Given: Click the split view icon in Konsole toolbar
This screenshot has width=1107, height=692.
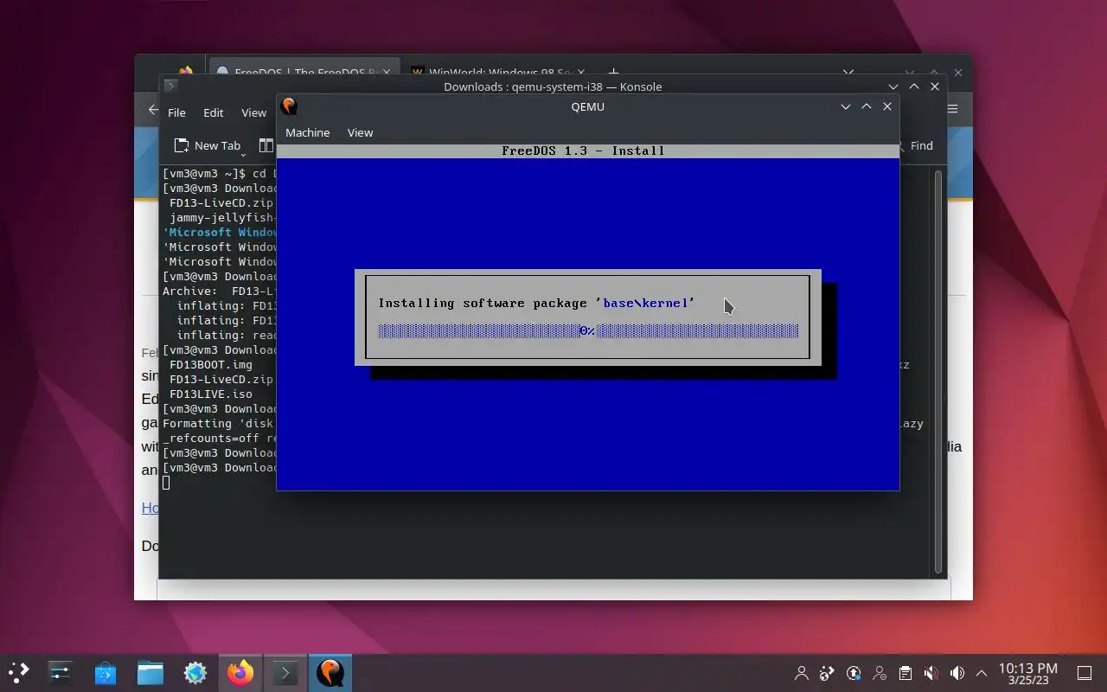Looking at the screenshot, I should [x=266, y=145].
